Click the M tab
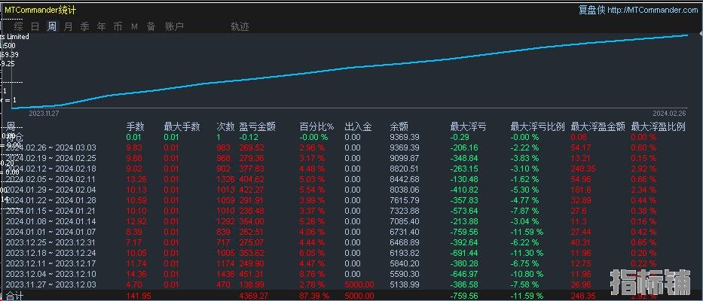Screen dimensions: 703x301 (134, 26)
